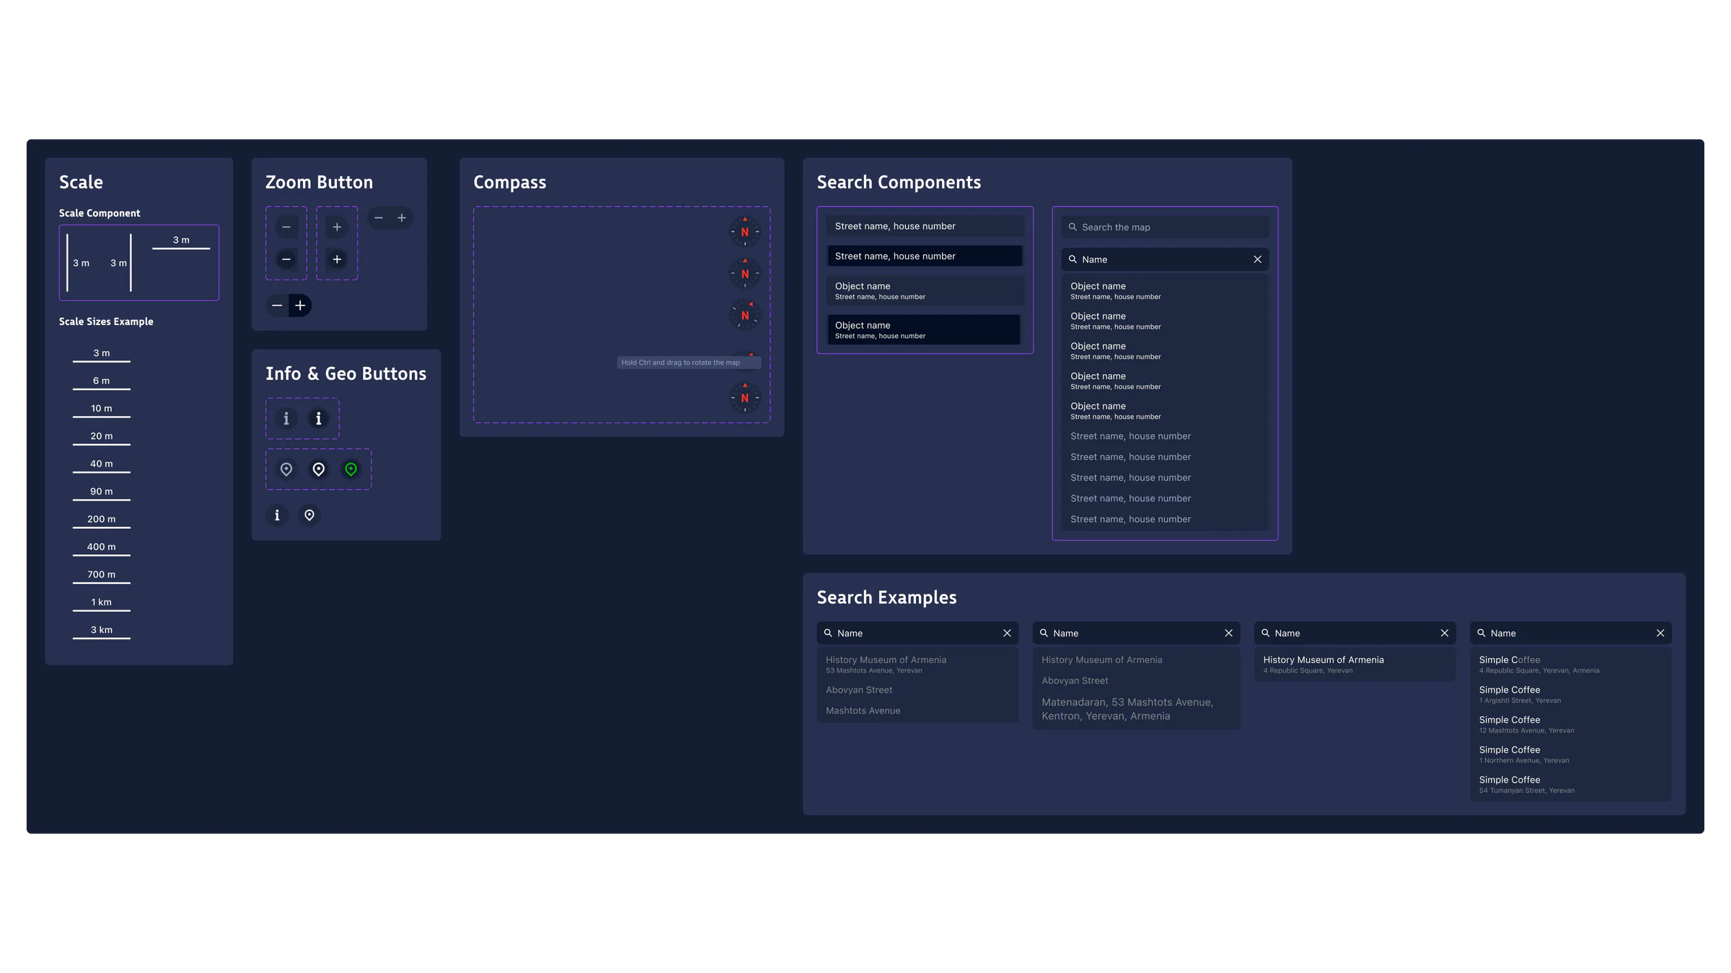Image resolution: width=1731 pixels, height=973 pixels.
Task: Click magnifier in Name field above 4 Republic Square result
Action: pos(1265,633)
